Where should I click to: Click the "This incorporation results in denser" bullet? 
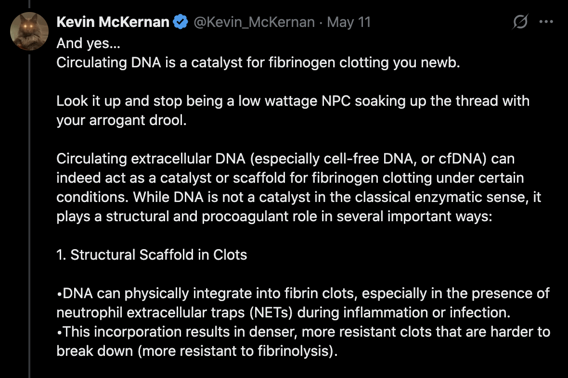click(x=303, y=331)
